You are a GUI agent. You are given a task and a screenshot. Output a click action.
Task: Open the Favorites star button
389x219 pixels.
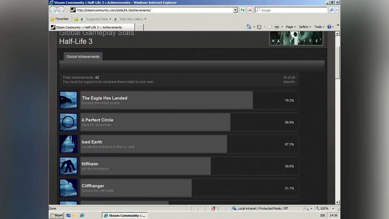click(59, 19)
